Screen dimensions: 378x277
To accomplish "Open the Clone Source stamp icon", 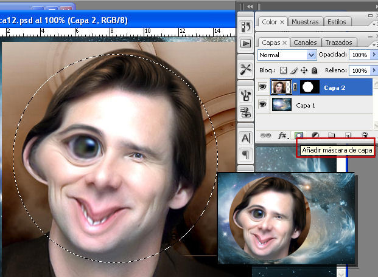I will [x=246, y=112].
